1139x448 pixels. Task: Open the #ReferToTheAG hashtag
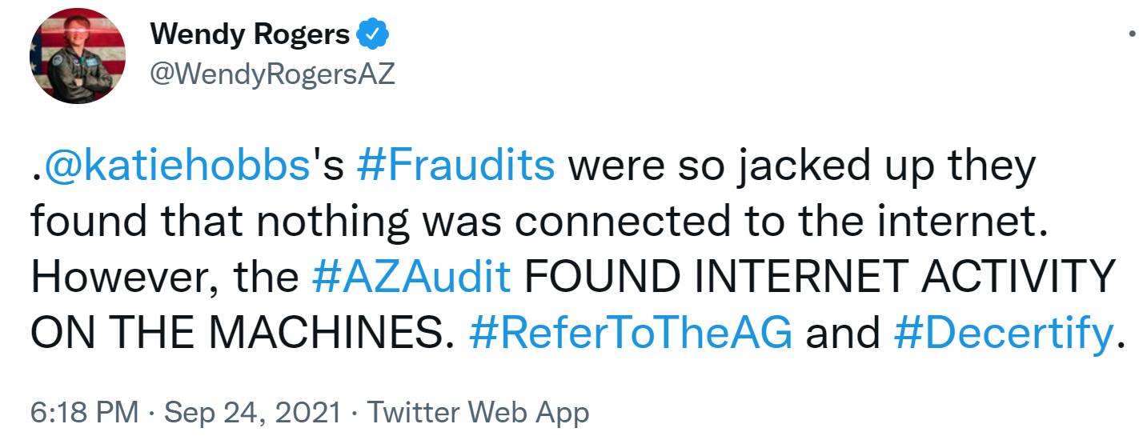[x=630, y=332]
